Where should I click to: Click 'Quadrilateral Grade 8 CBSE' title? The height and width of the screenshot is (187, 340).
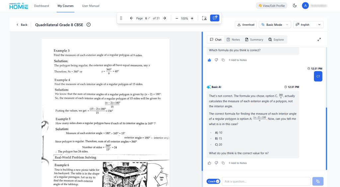(59, 24)
